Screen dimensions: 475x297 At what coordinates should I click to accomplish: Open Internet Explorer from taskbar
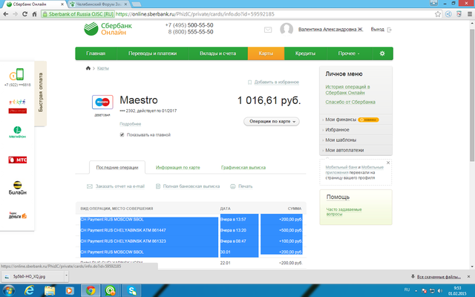29,290
